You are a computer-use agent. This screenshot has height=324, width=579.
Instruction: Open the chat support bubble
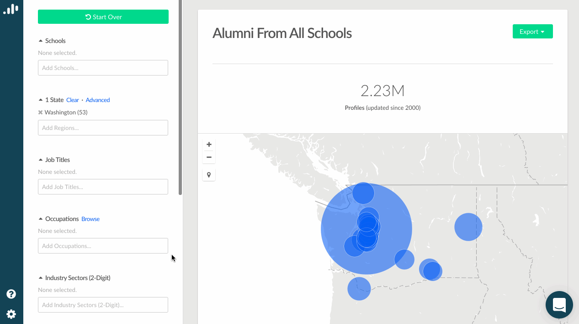(x=559, y=305)
